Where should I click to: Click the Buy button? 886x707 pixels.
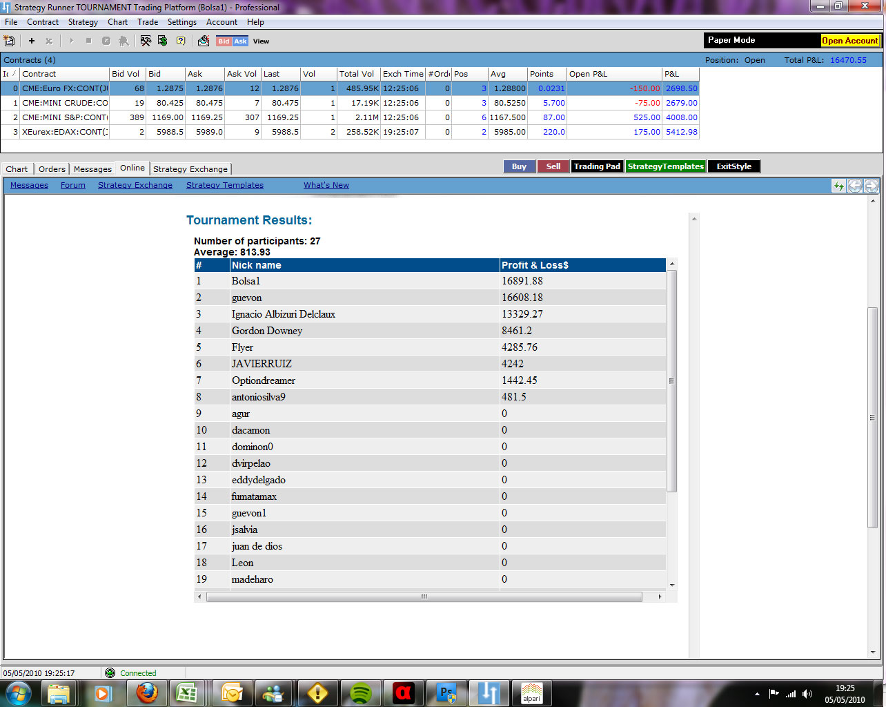coord(519,166)
